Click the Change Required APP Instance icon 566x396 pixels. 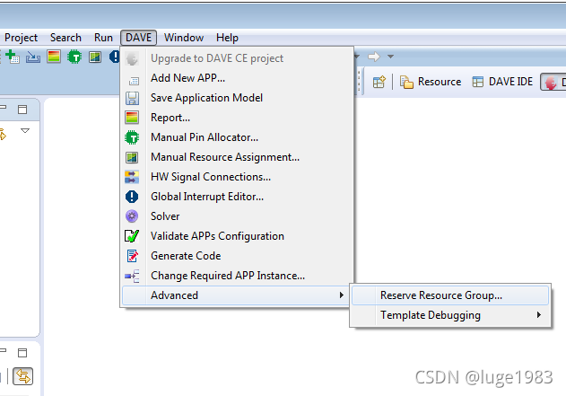point(132,276)
